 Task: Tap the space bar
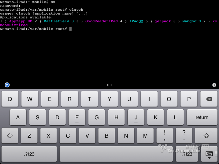click(116, 154)
